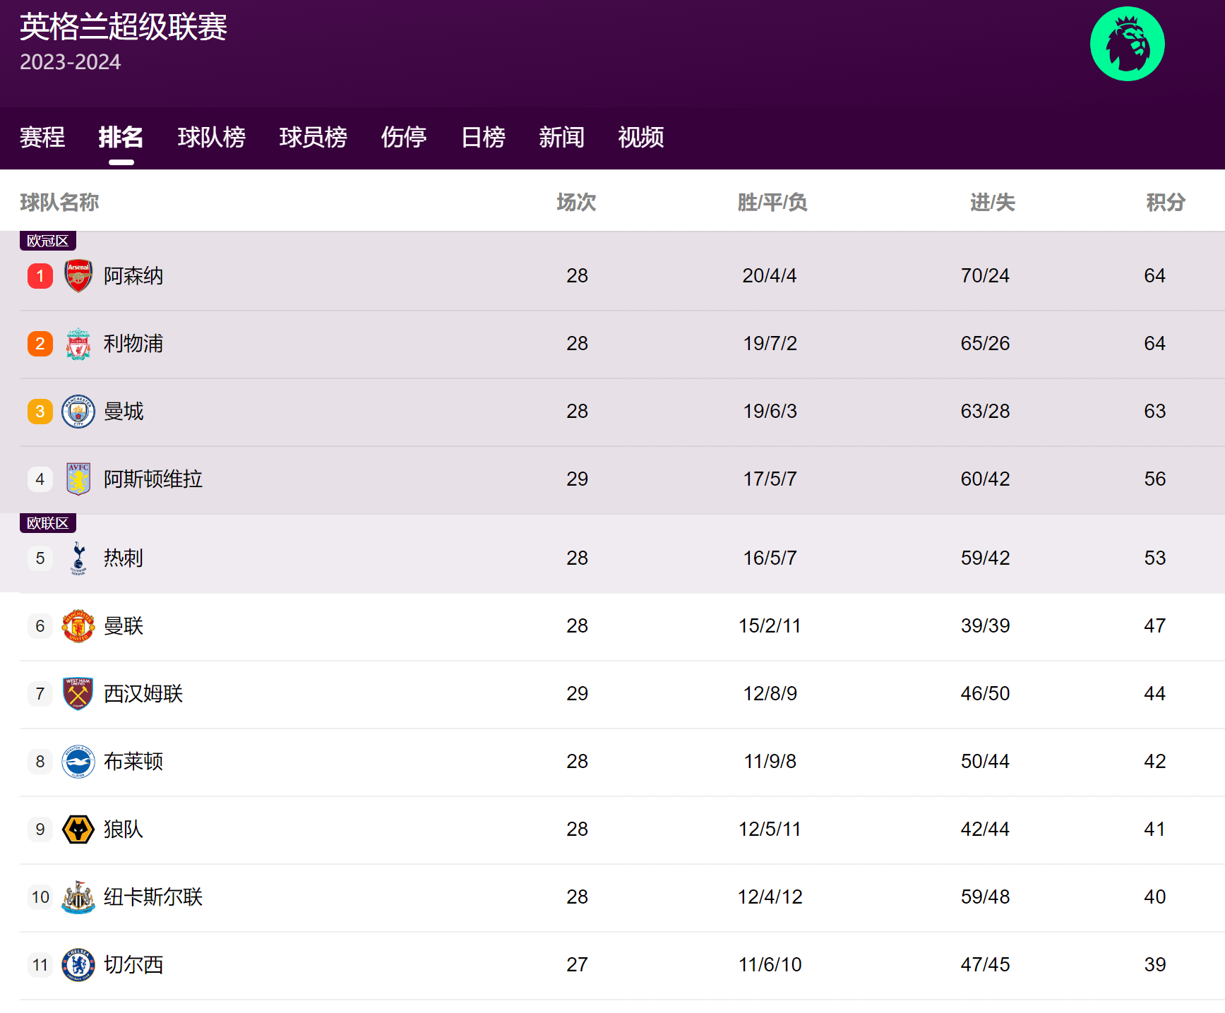Open the 伤停 tab
The image size is (1225, 1013).
(404, 137)
